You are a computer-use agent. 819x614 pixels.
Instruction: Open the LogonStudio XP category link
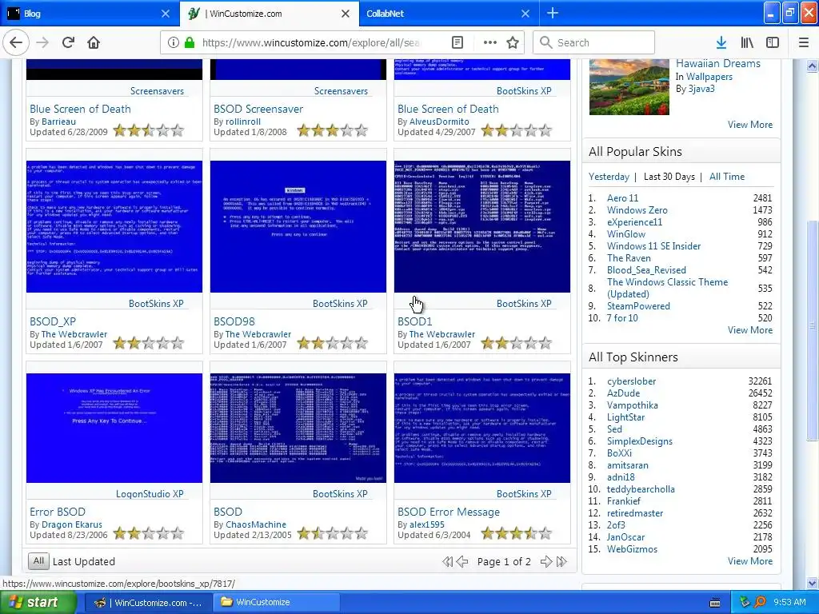[150, 494]
